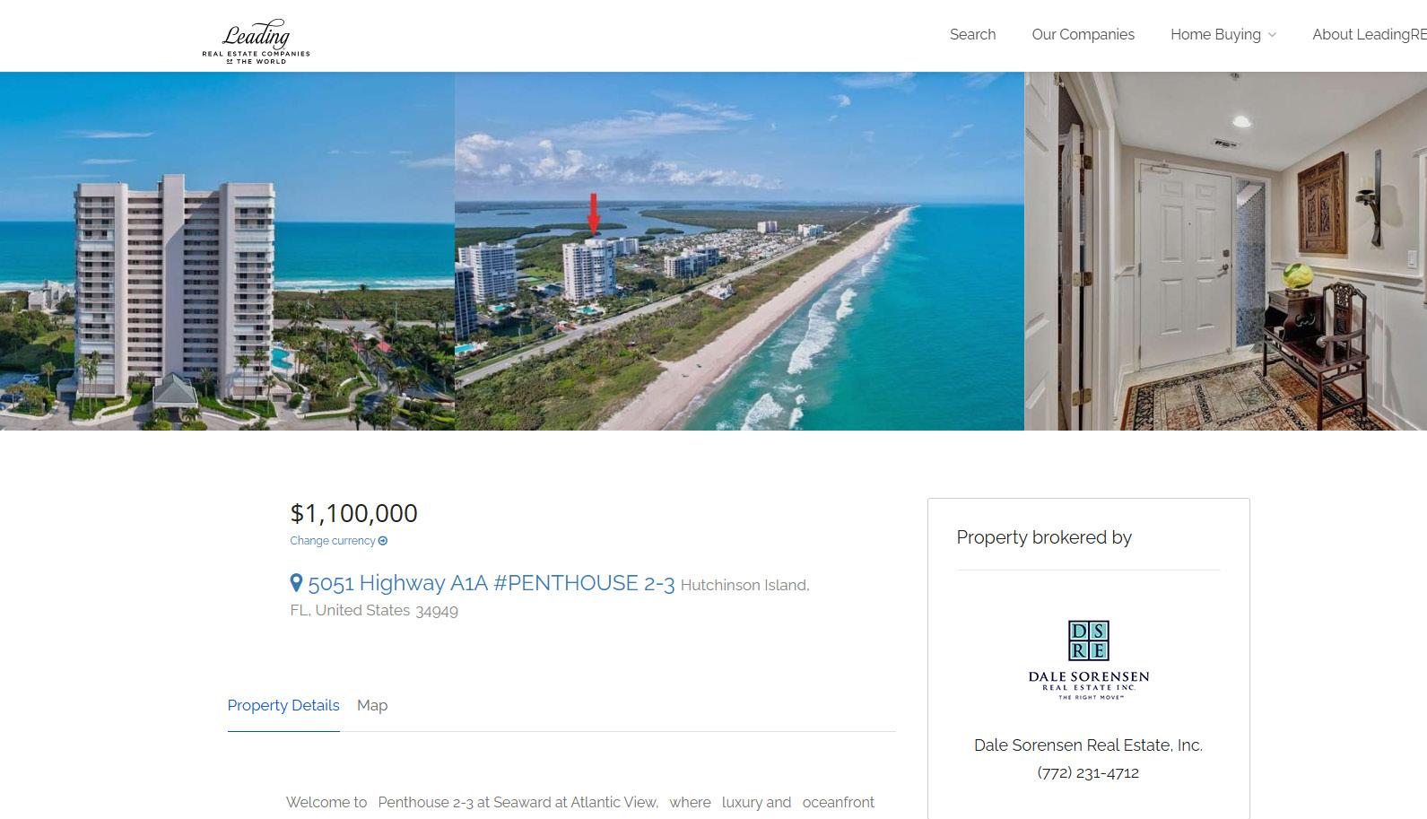Click the circled arrow next to Change currency

[x=383, y=541]
